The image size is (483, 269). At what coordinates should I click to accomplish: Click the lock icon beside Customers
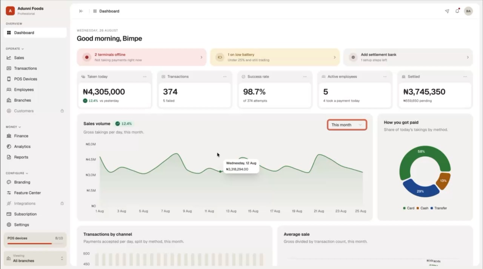point(62,111)
